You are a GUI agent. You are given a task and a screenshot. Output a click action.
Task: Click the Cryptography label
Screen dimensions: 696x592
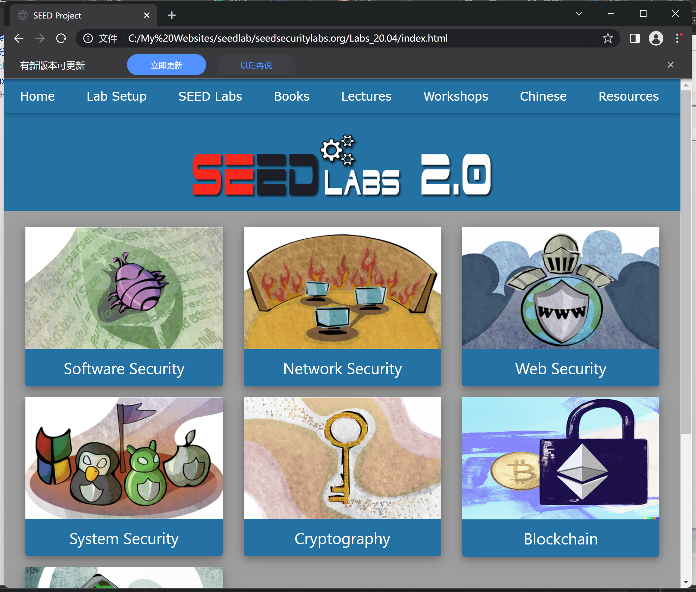(342, 539)
